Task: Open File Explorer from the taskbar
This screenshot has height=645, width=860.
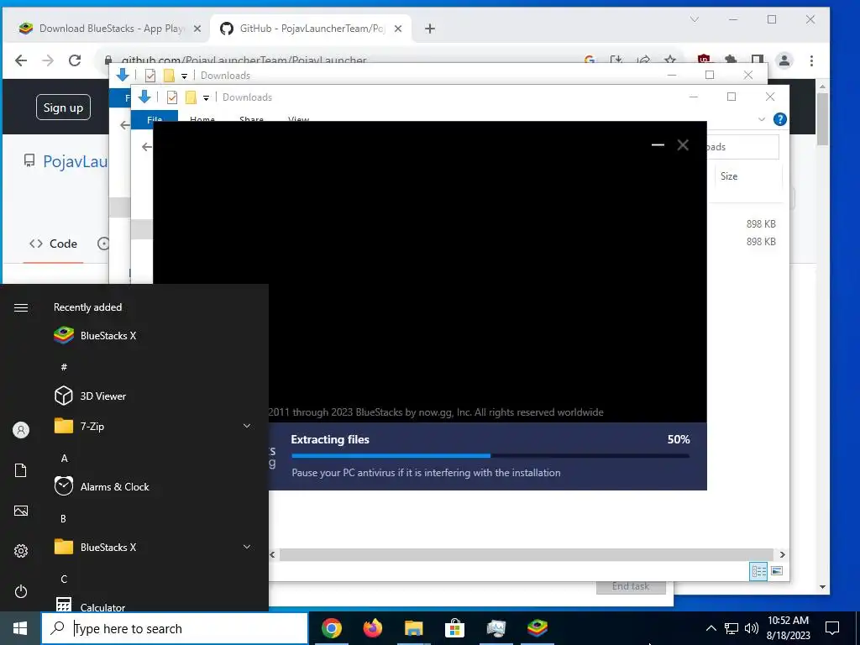Action: click(x=413, y=628)
